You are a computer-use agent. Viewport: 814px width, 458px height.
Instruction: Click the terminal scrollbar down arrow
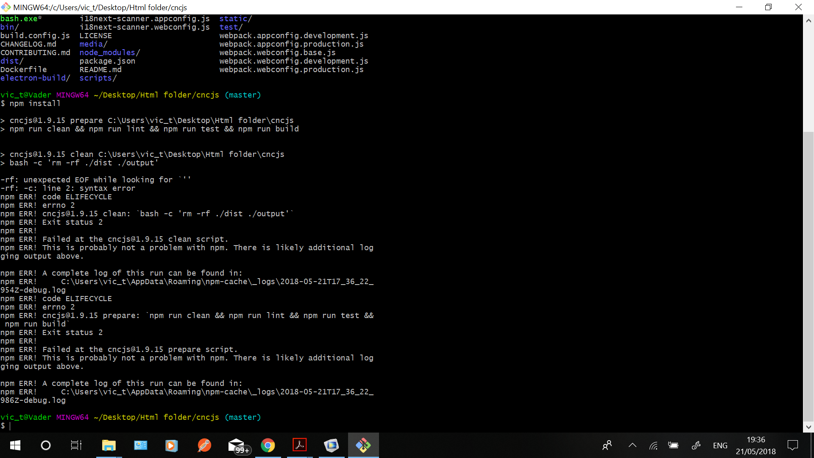[x=808, y=427]
